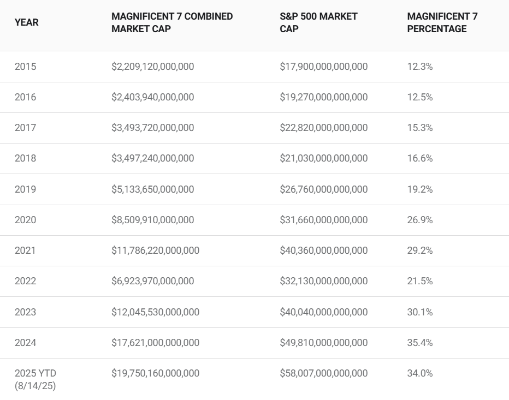Select the 2016 year cell

pyautogui.click(x=25, y=97)
